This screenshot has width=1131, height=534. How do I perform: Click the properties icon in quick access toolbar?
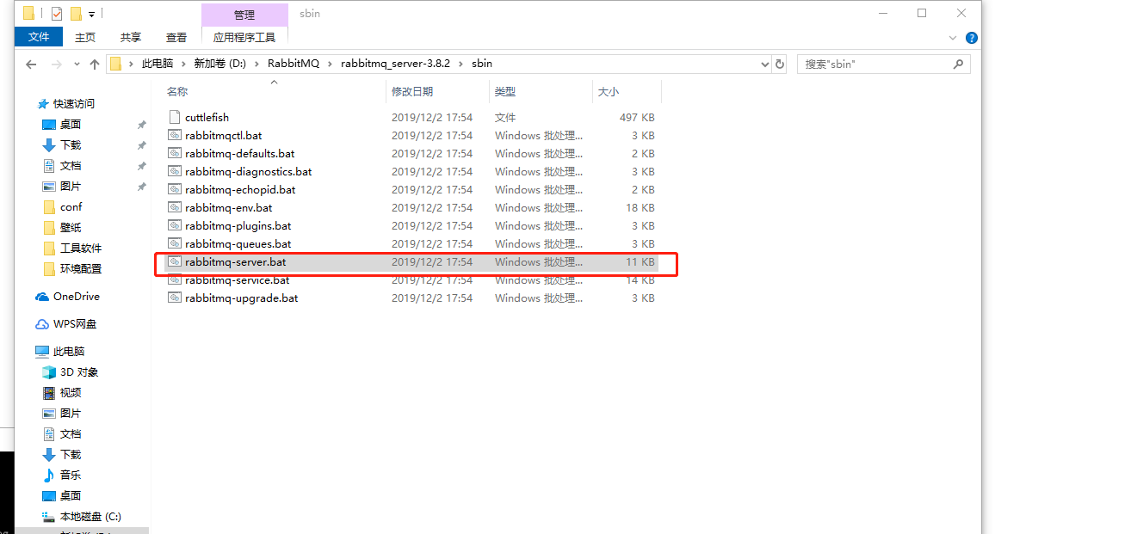coord(57,13)
